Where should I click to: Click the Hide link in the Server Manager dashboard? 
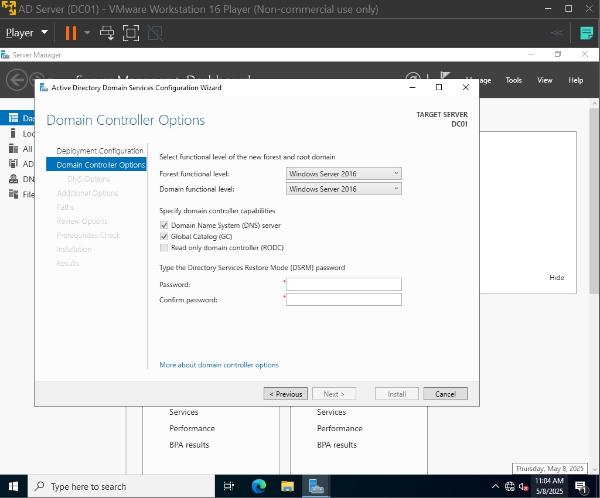(x=557, y=278)
